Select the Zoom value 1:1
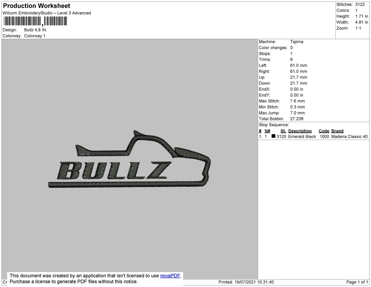This screenshot has height=287, width=371. pyautogui.click(x=359, y=28)
